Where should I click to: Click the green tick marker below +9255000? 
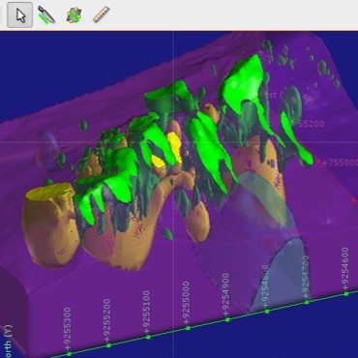click(188, 328)
